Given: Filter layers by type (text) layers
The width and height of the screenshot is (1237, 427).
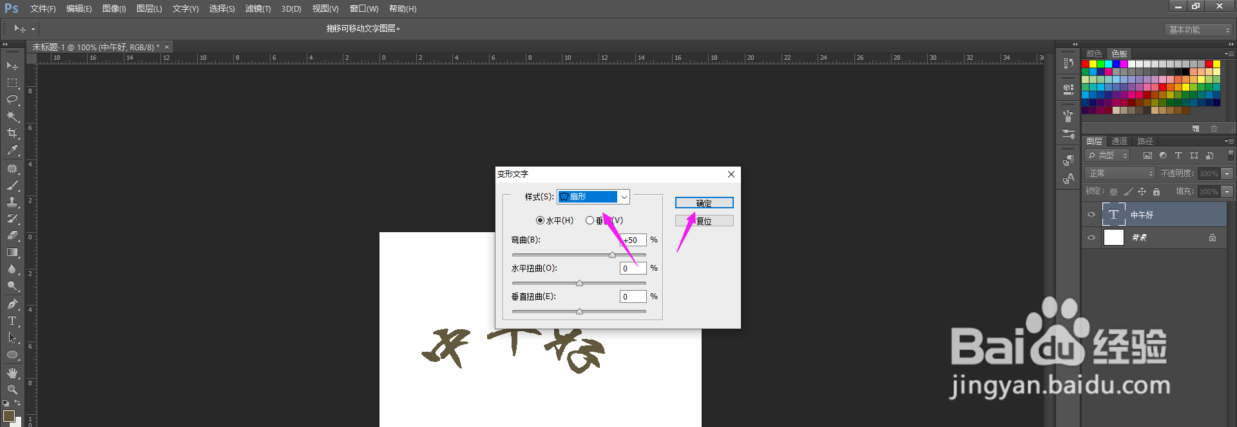Looking at the screenshot, I should (1178, 156).
